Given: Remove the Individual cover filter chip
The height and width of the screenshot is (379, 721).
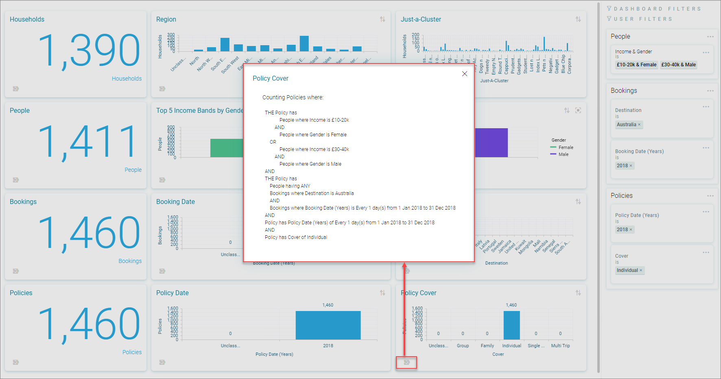Looking at the screenshot, I should (x=641, y=270).
